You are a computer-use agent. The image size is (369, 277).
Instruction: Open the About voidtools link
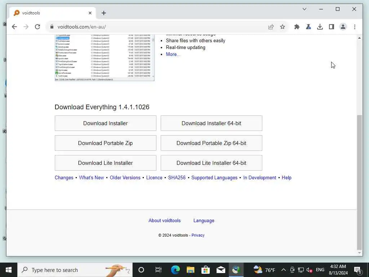tap(164, 220)
